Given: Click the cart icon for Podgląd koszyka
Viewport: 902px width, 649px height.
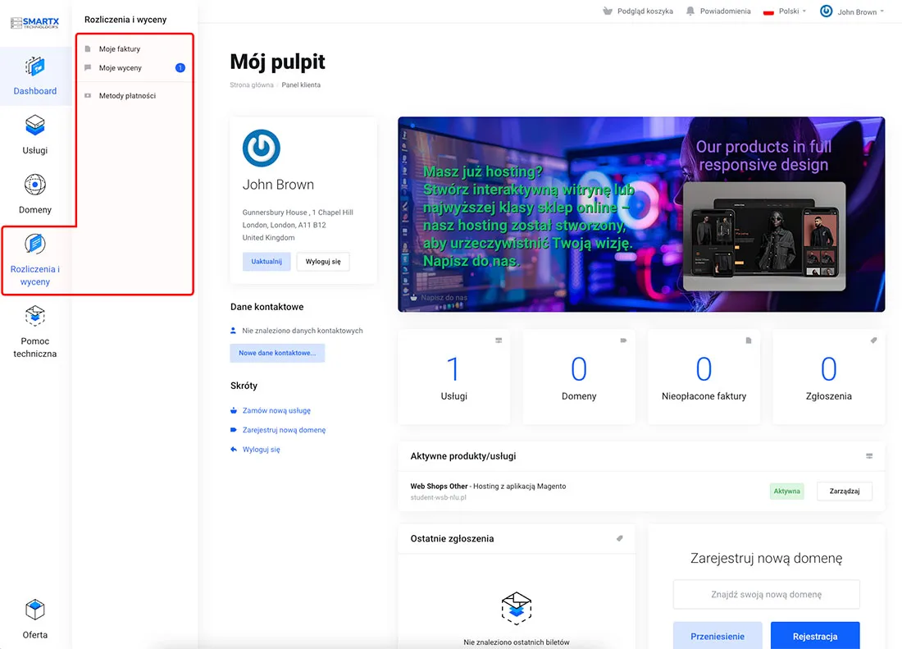Looking at the screenshot, I should click(x=608, y=11).
